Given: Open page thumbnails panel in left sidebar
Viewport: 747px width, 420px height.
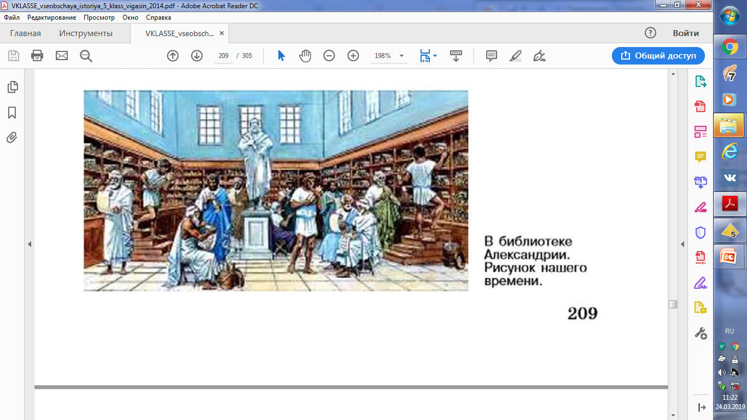Looking at the screenshot, I should [12, 87].
